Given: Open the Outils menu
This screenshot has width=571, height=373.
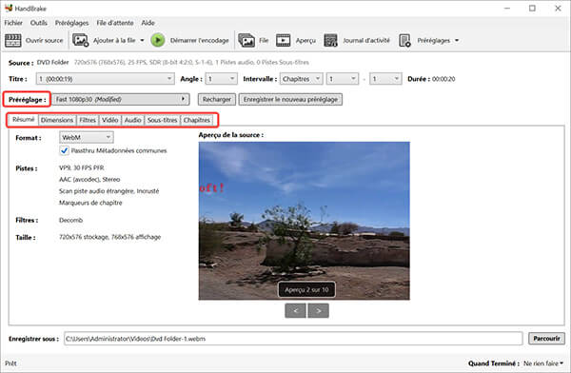Looking at the screenshot, I should pyautogui.click(x=39, y=23).
